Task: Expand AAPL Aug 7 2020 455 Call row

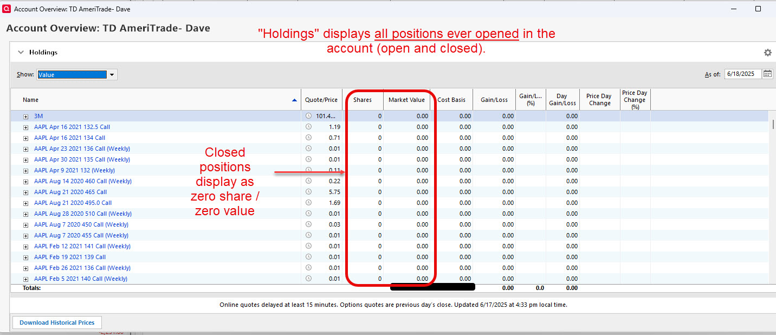Action: tap(25, 236)
